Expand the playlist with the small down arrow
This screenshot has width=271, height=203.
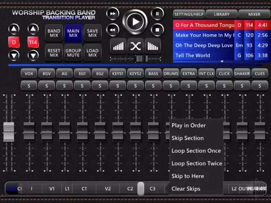[222, 61]
